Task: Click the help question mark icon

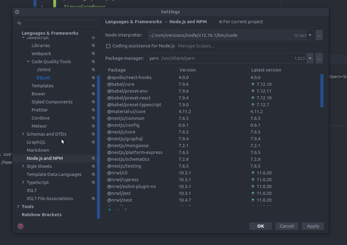Action: coord(20,226)
